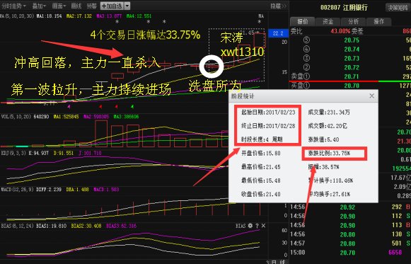Viewport: 411px width, 264px height.
Task: Click the magenta signal marker below chart
Action: pos(69,107)
